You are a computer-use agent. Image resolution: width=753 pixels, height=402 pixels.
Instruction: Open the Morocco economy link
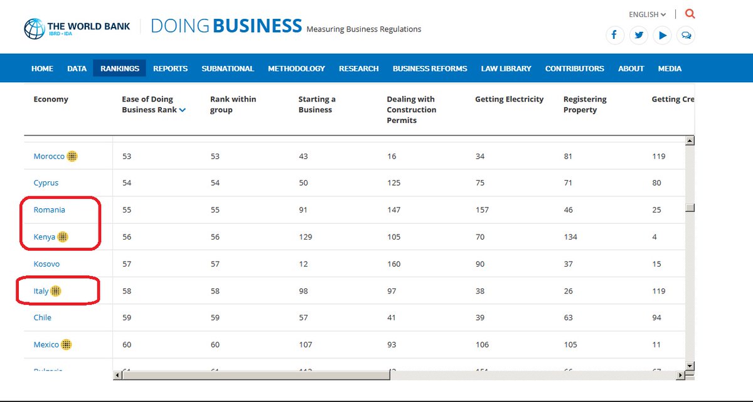(49, 156)
